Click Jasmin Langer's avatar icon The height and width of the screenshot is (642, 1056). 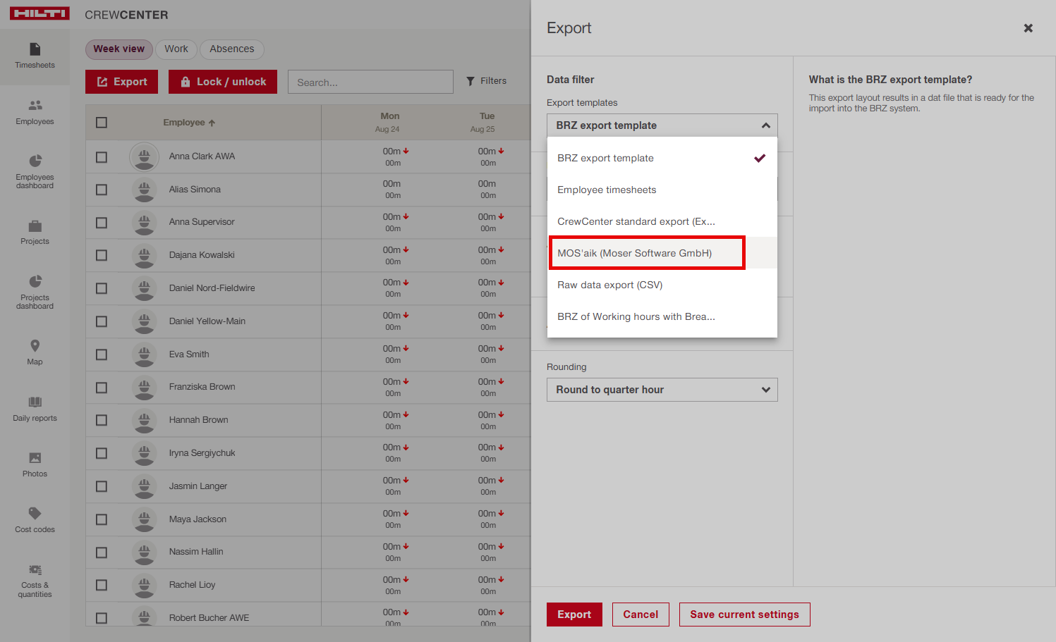pos(144,486)
